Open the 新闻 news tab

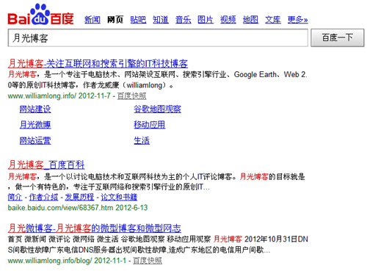click(x=92, y=20)
